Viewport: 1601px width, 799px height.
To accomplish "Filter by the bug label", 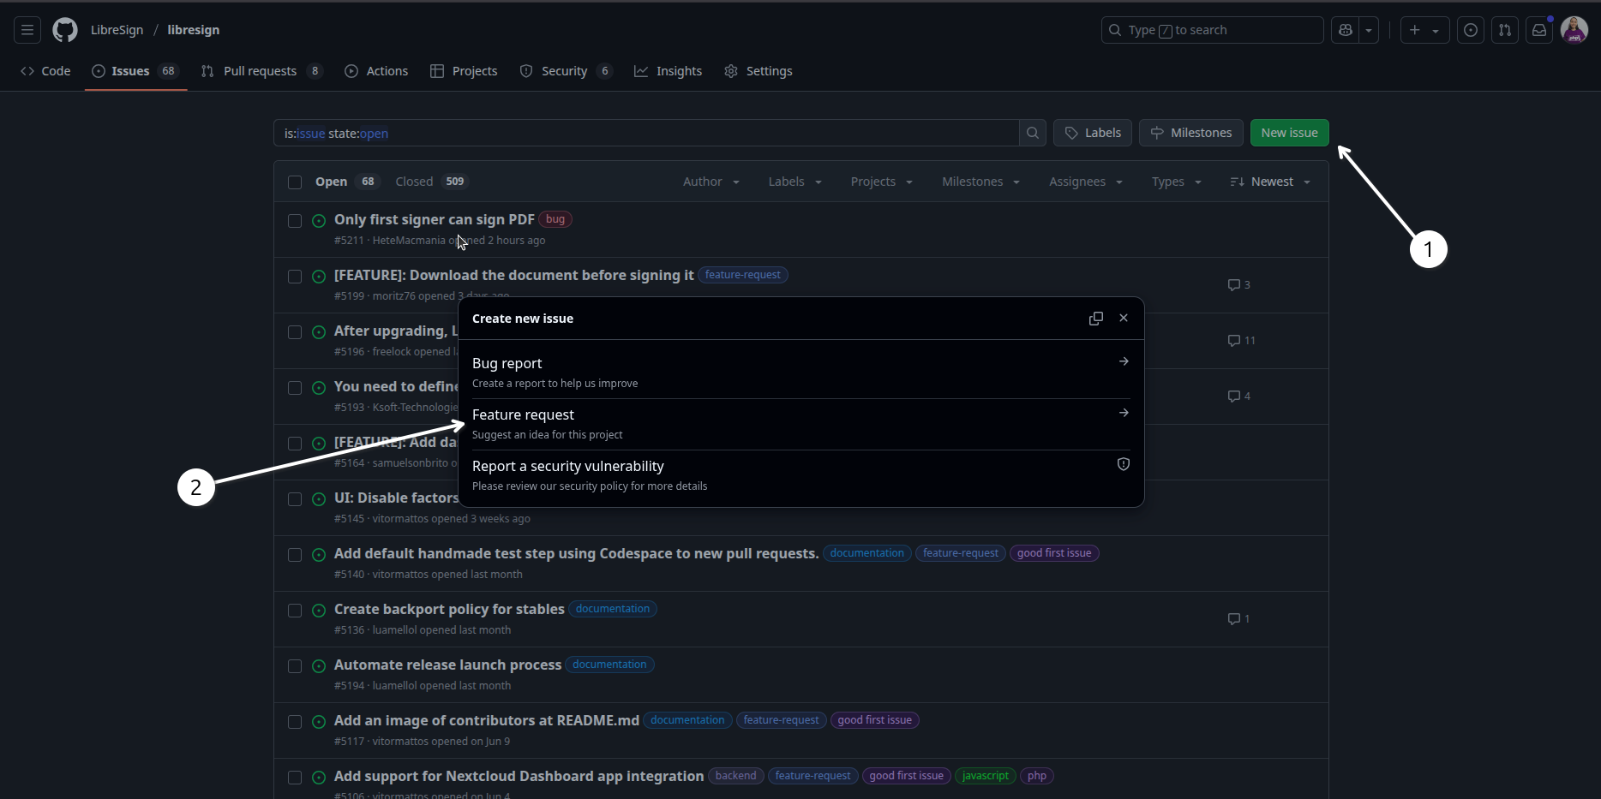I will pos(555,219).
